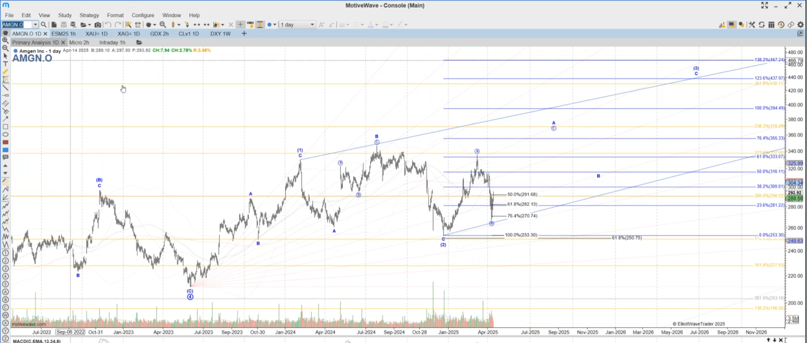Switch to the GDX 2h tab
809x343 pixels.
(159, 34)
